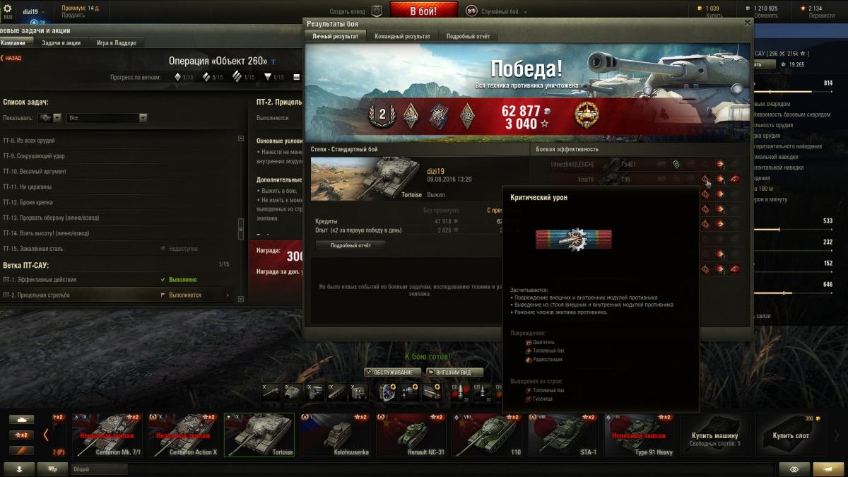Select task ТТ-11. Ни царапины
848x477 pixels.
click(x=117, y=187)
